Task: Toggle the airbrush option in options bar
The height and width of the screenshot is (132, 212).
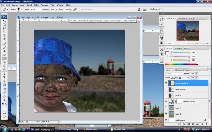Action: pos(75,9)
